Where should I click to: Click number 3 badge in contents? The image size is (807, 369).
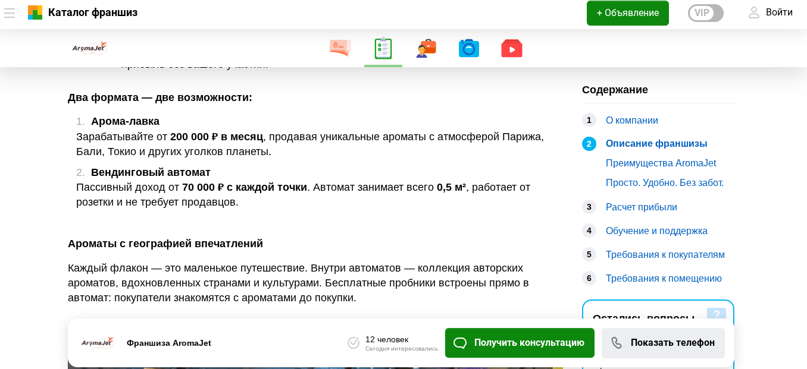tap(589, 207)
